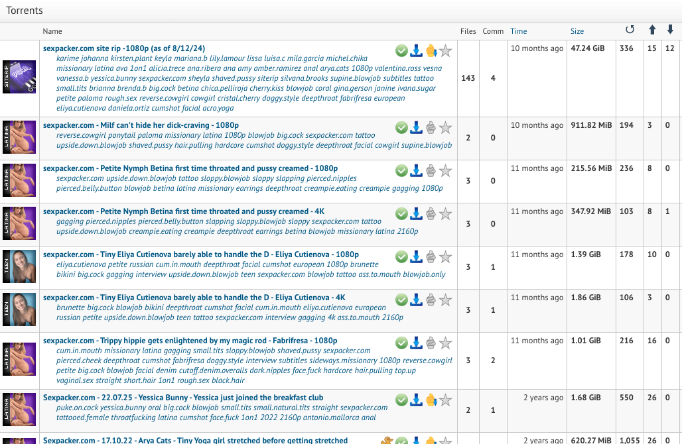Screen dimensions: 682x444
Task: Click the "denim" tag in 1.01 GiB row
Action: point(166,370)
